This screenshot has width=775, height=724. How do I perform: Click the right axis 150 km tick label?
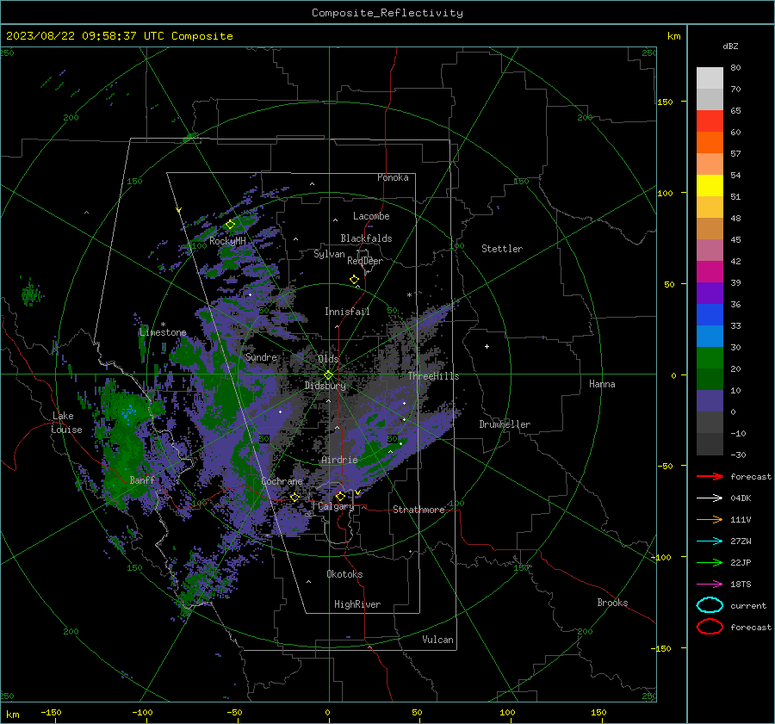click(665, 102)
